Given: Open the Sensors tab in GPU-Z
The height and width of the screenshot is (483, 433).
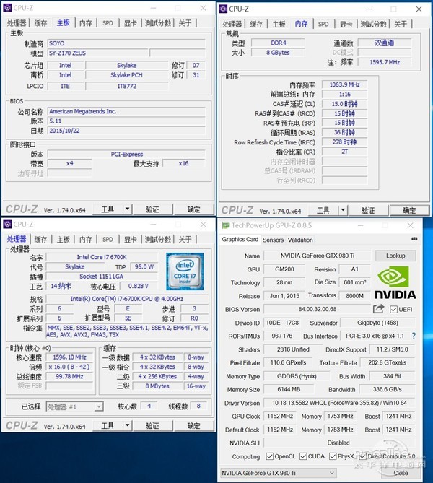Looking at the screenshot, I should 273,240.
